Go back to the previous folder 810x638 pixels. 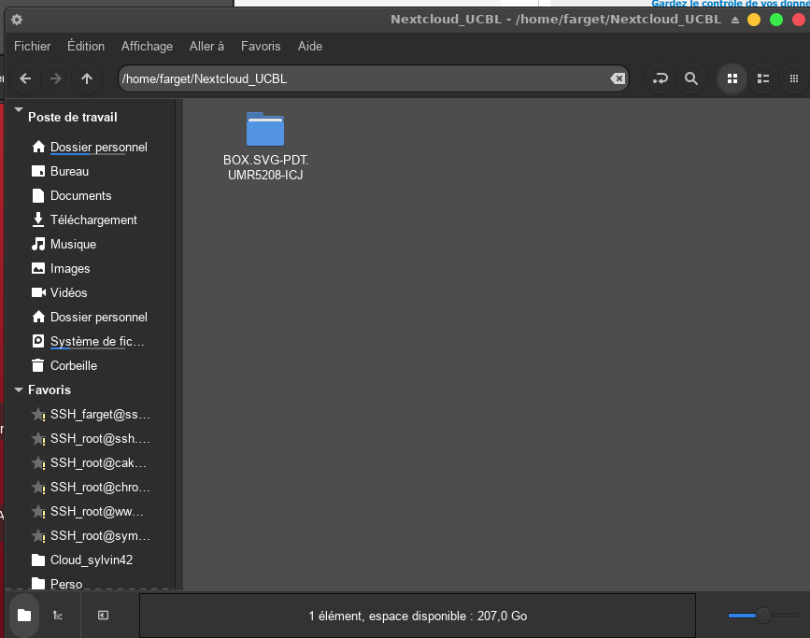(25, 79)
